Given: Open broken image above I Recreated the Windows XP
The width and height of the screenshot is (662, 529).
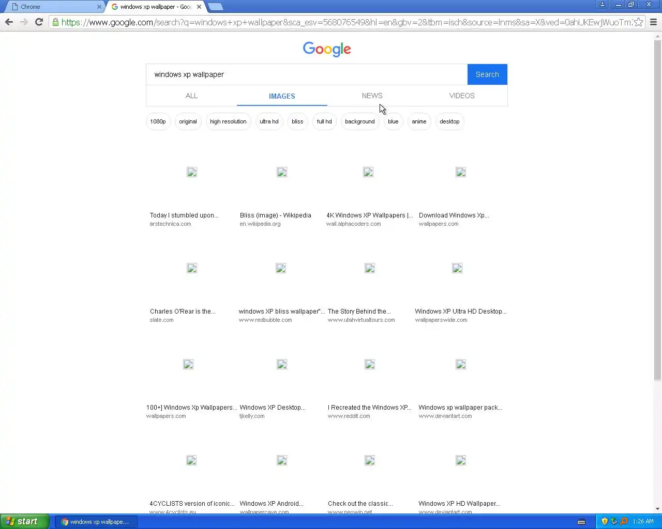Looking at the screenshot, I should pos(370,364).
